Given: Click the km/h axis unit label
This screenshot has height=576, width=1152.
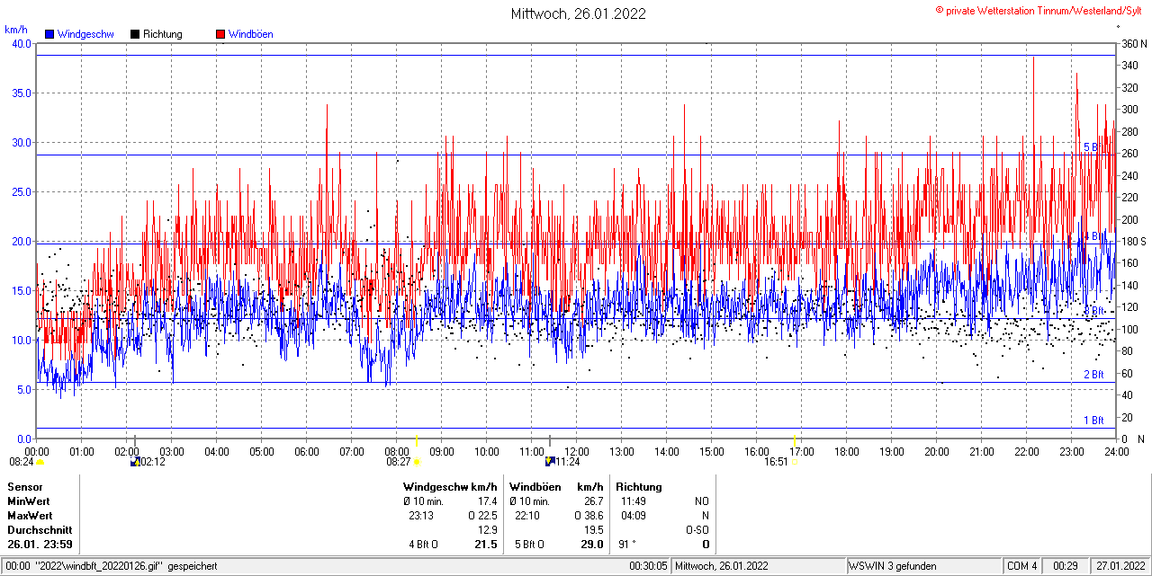Looking at the screenshot, I should coord(15,29).
